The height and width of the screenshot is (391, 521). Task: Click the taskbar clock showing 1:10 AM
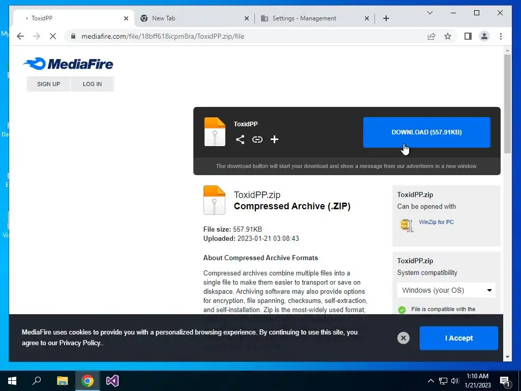click(x=477, y=381)
